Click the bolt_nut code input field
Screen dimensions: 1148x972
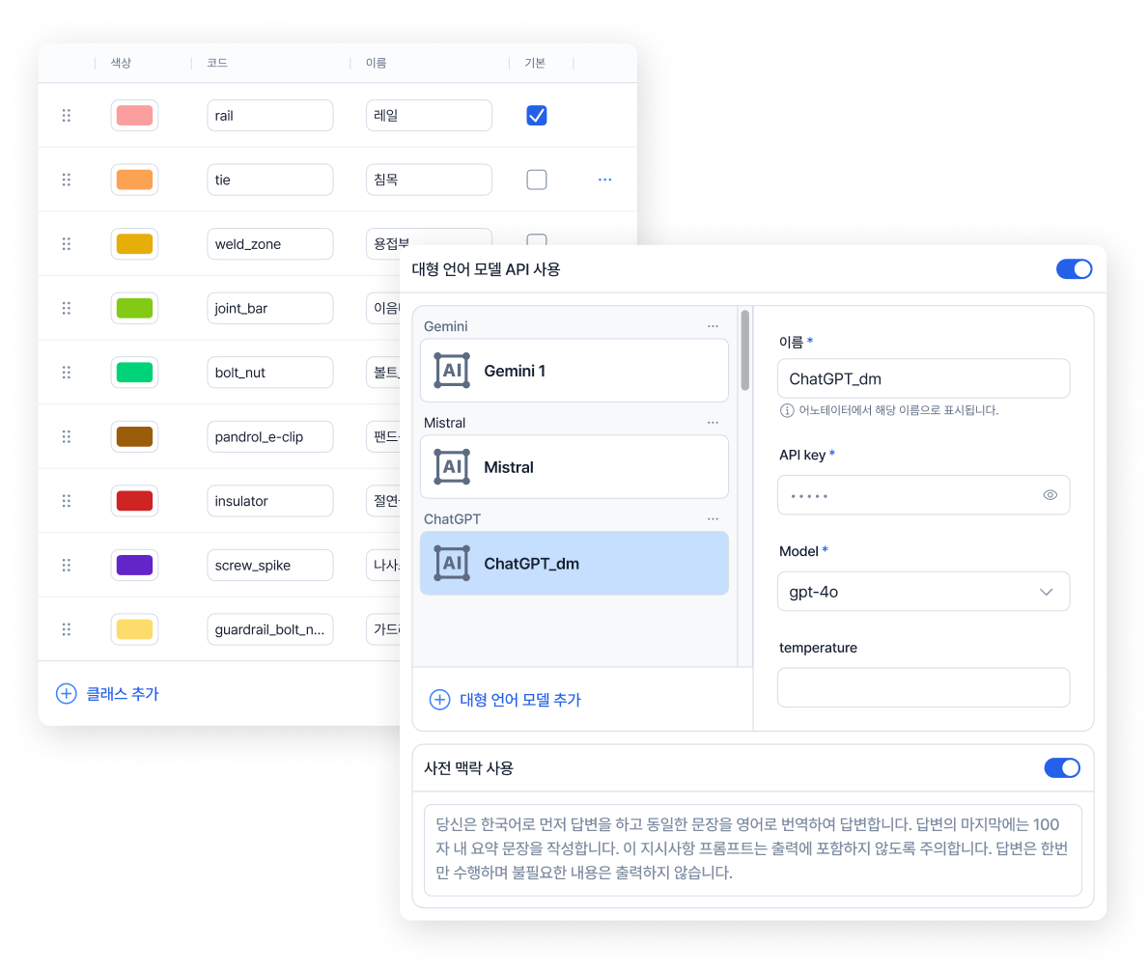click(x=270, y=373)
